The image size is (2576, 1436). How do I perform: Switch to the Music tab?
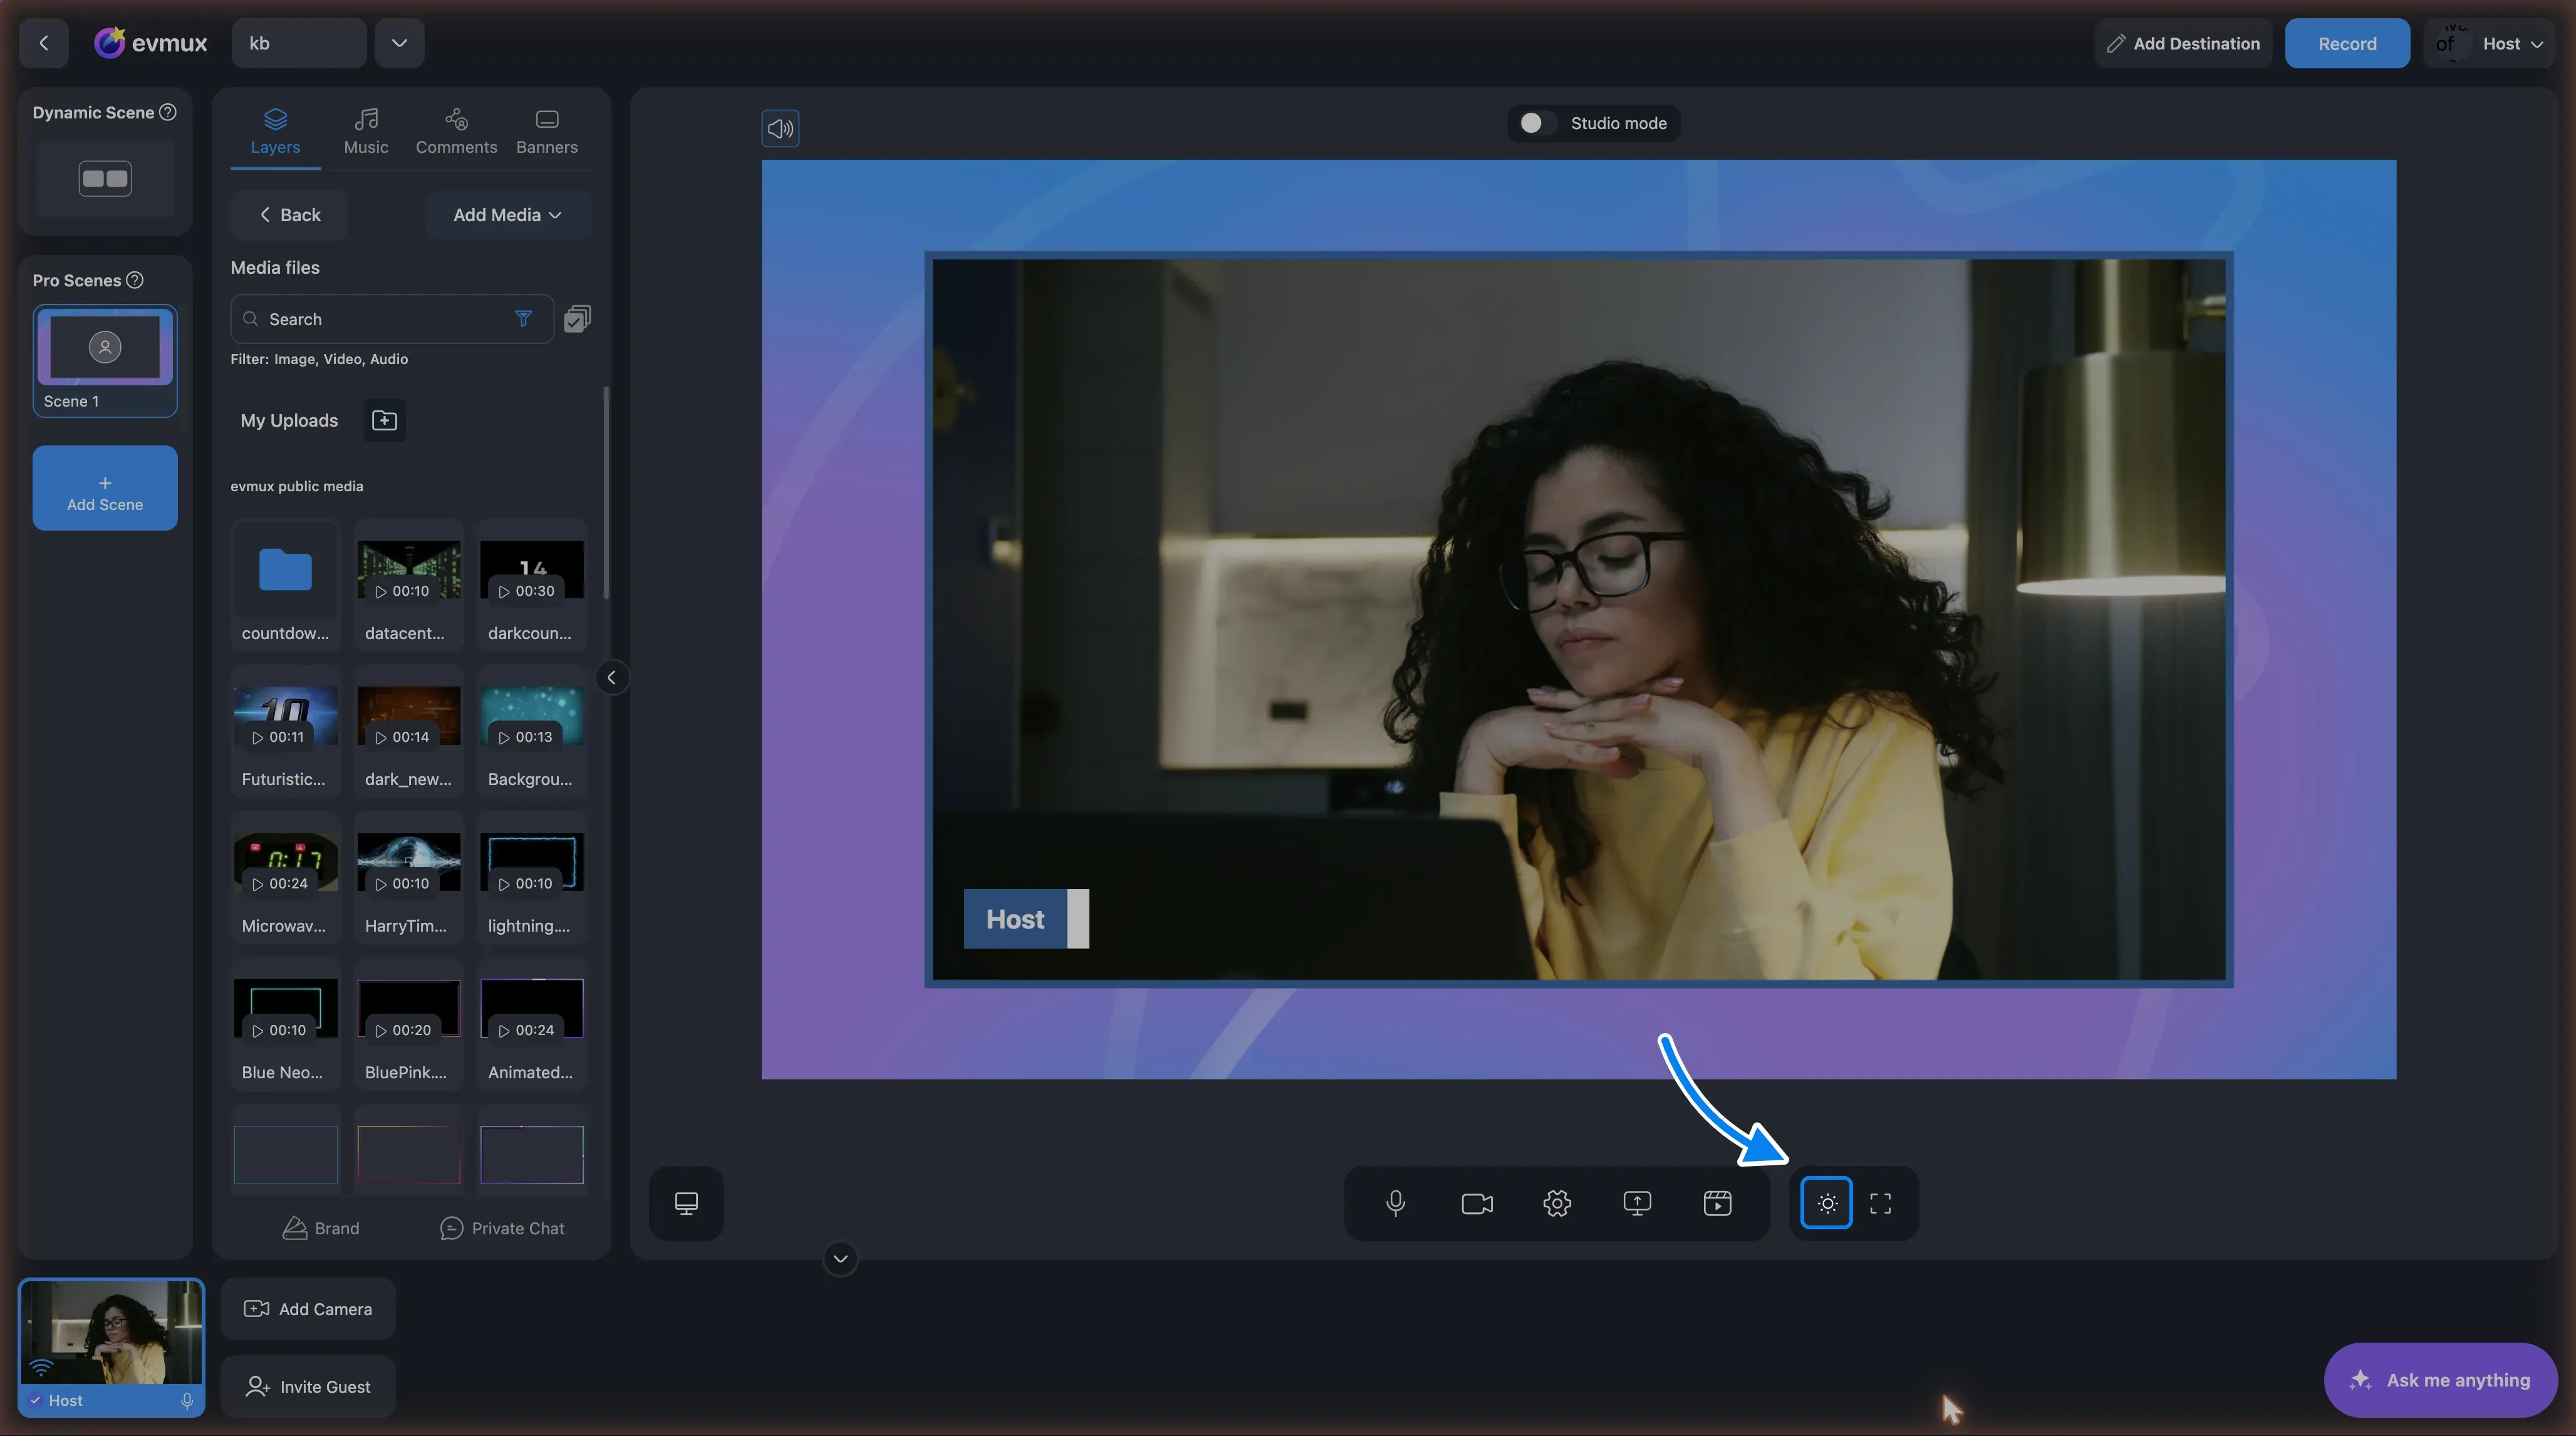366,132
